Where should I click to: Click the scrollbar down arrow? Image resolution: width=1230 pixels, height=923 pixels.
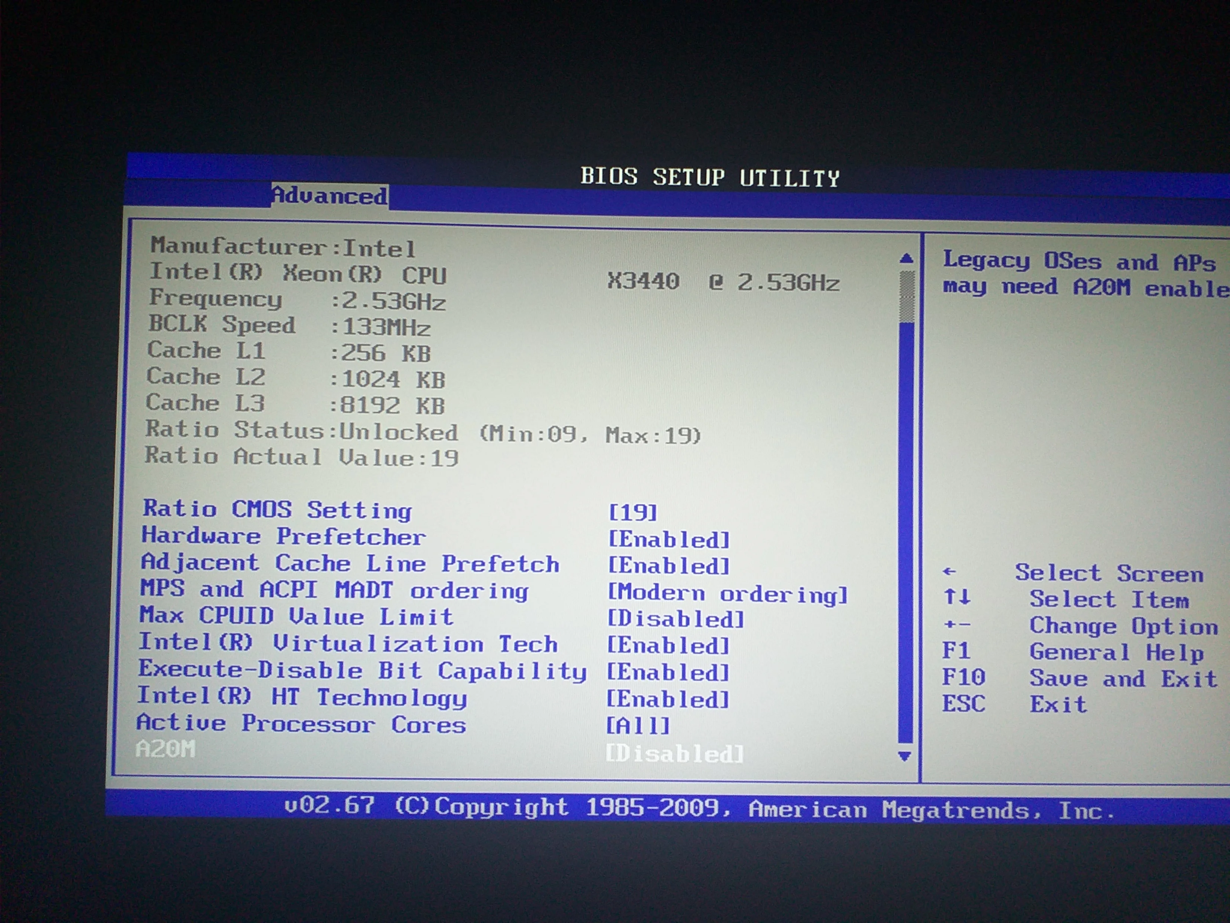905,756
